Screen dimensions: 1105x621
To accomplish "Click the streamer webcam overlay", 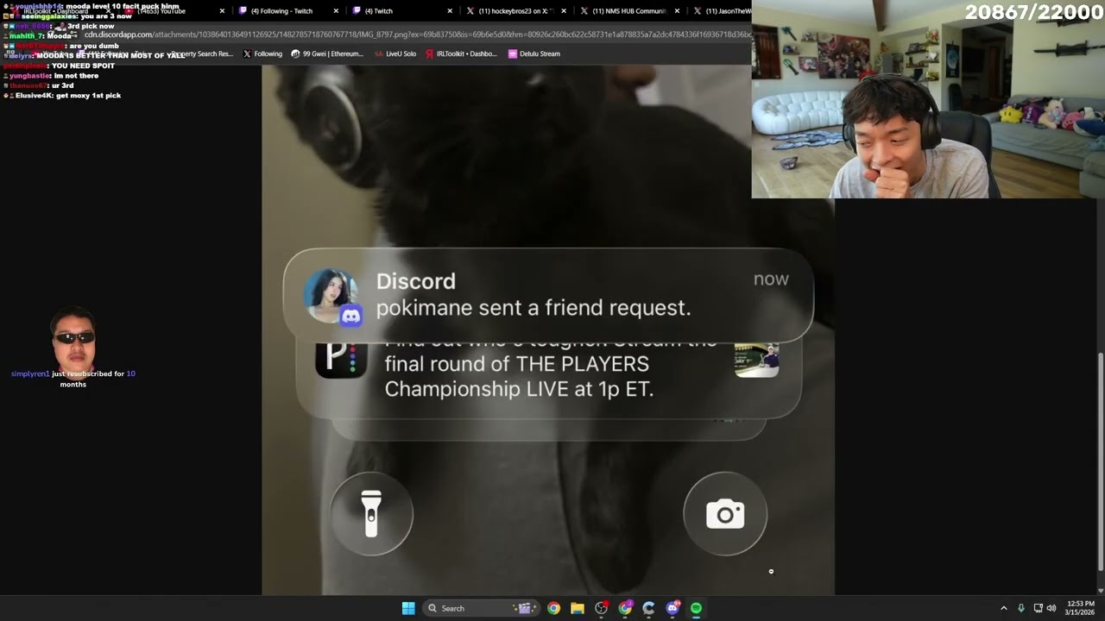I will (928, 99).
